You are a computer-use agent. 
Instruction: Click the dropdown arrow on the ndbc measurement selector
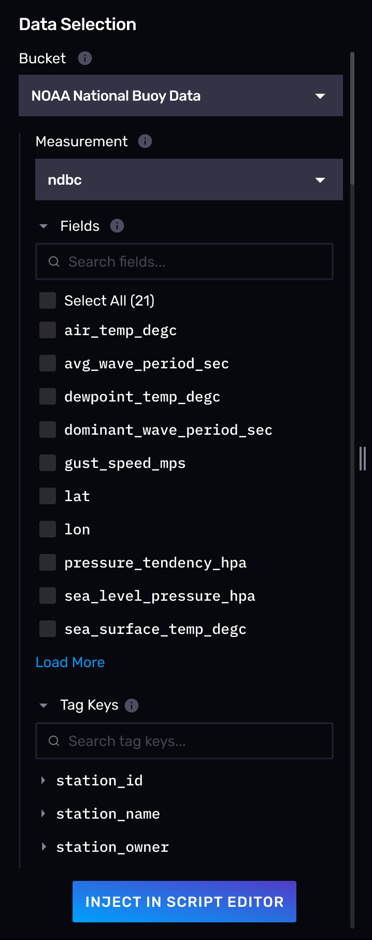click(320, 179)
